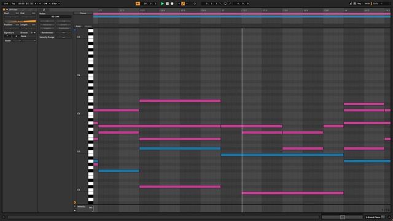Click the Set button beside Start
The image size is (393, 221).
(x=17, y=13)
